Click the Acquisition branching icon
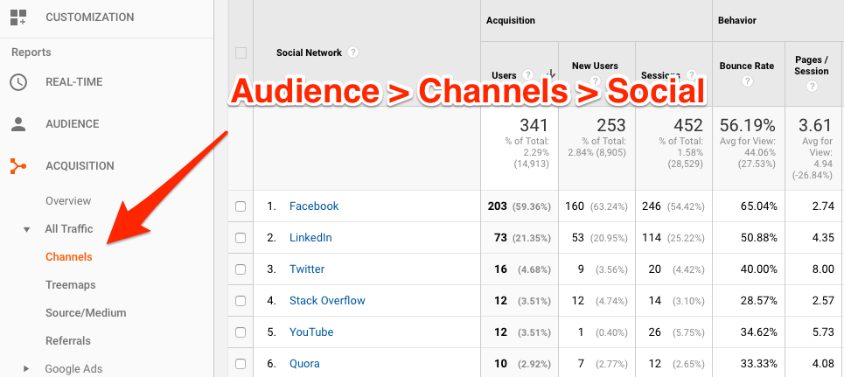The height and width of the screenshot is (377, 844). 18,166
